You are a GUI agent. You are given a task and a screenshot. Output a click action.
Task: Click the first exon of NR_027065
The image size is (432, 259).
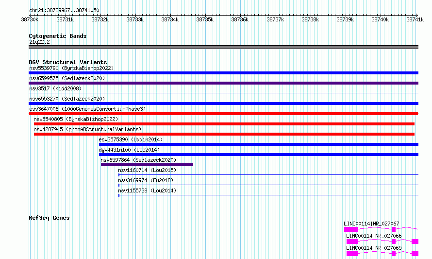[x=352, y=254]
